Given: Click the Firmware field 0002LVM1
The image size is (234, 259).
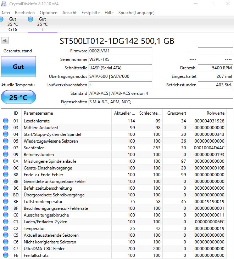Looking at the screenshot, I should [x=120, y=51].
